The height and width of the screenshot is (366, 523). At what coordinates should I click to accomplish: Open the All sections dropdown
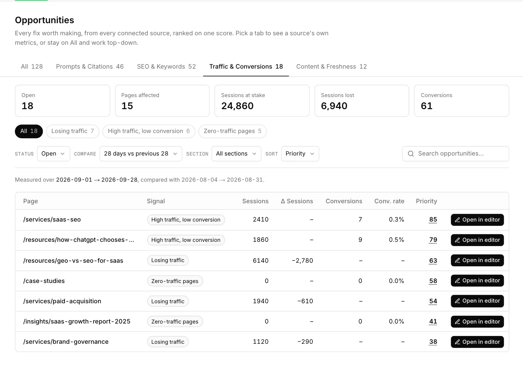pos(236,154)
